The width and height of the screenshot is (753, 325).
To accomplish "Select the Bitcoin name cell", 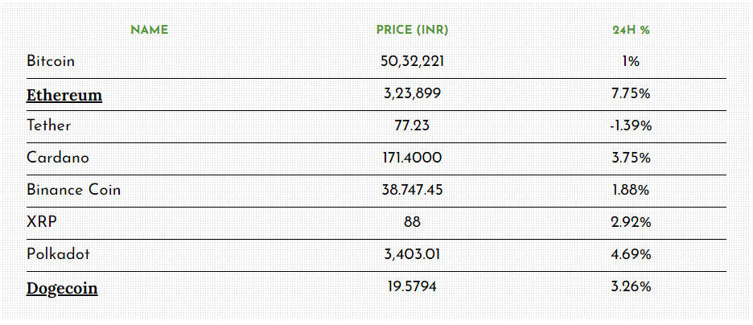I will coord(51,61).
